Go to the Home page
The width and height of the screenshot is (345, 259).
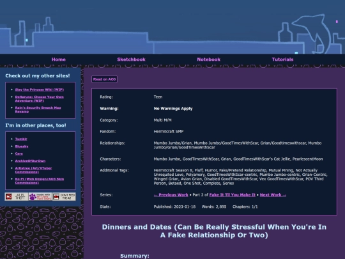[x=59, y=59]
